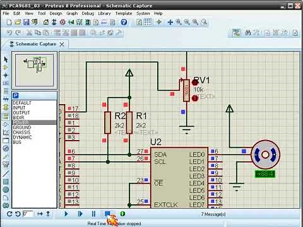
Task: Click the X-Mirror horizontal flip icon
Action: [40, 214]
